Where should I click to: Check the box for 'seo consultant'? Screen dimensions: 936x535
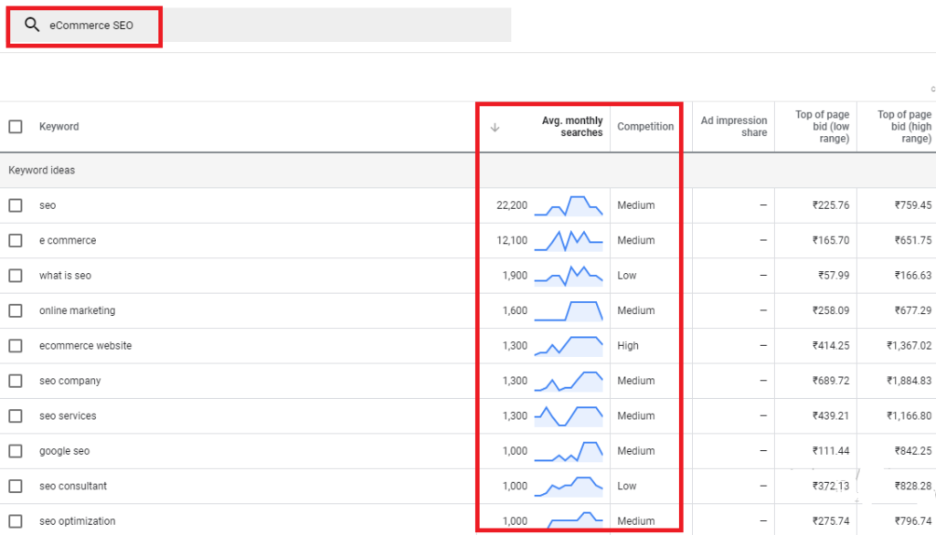tap(16, 486)
